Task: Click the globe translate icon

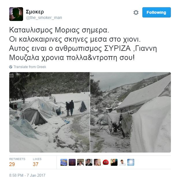Action: point(11,67)
